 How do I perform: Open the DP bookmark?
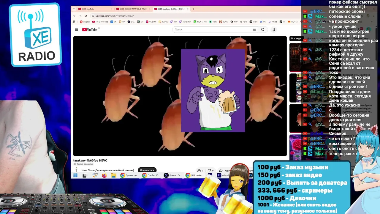140,22
